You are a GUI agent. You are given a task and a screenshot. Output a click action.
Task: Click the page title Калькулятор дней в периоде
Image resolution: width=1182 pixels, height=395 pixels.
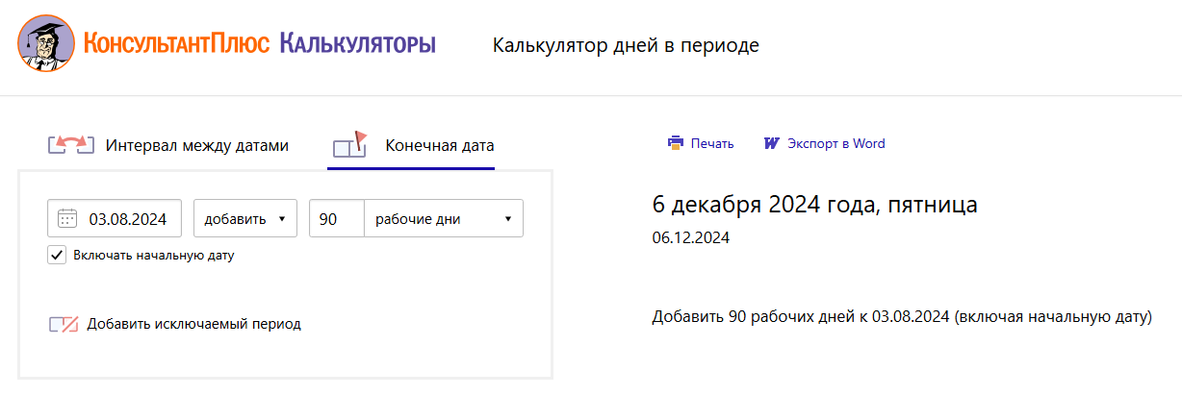click(626, 45)
